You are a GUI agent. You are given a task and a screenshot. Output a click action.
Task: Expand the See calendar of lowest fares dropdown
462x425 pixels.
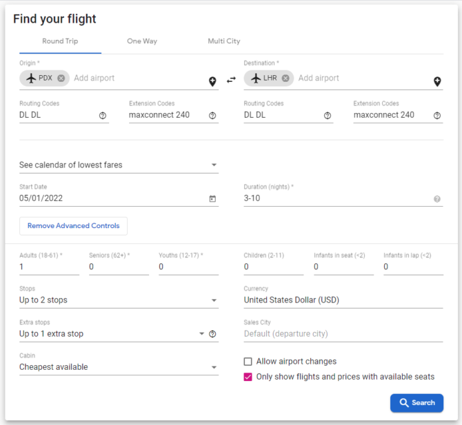click(x=119, y=165)
